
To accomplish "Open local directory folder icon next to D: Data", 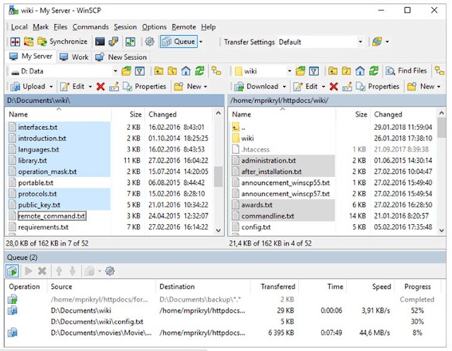I will [126, 70].
